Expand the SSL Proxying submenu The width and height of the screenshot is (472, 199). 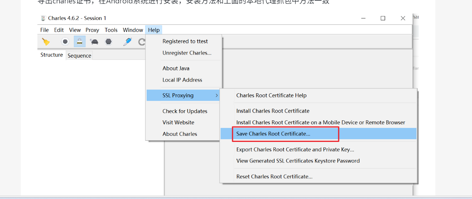pos(184,96)
